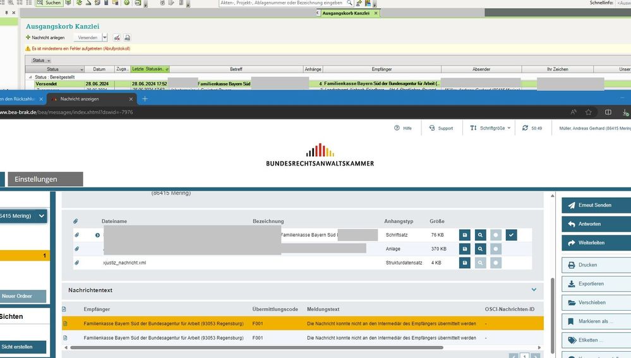Viewport: 631px width, 358px height.
Task: Sort by the Letzte Statusän. column header
Action: tap(150, 69)
